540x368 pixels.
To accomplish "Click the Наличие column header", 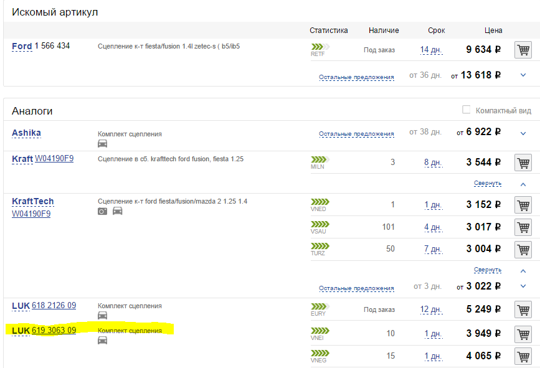I will point(384,31).
